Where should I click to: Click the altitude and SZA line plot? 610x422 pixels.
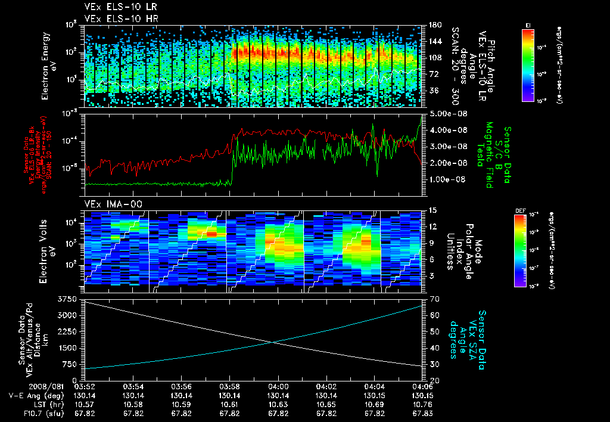click(x=253, y=340)
